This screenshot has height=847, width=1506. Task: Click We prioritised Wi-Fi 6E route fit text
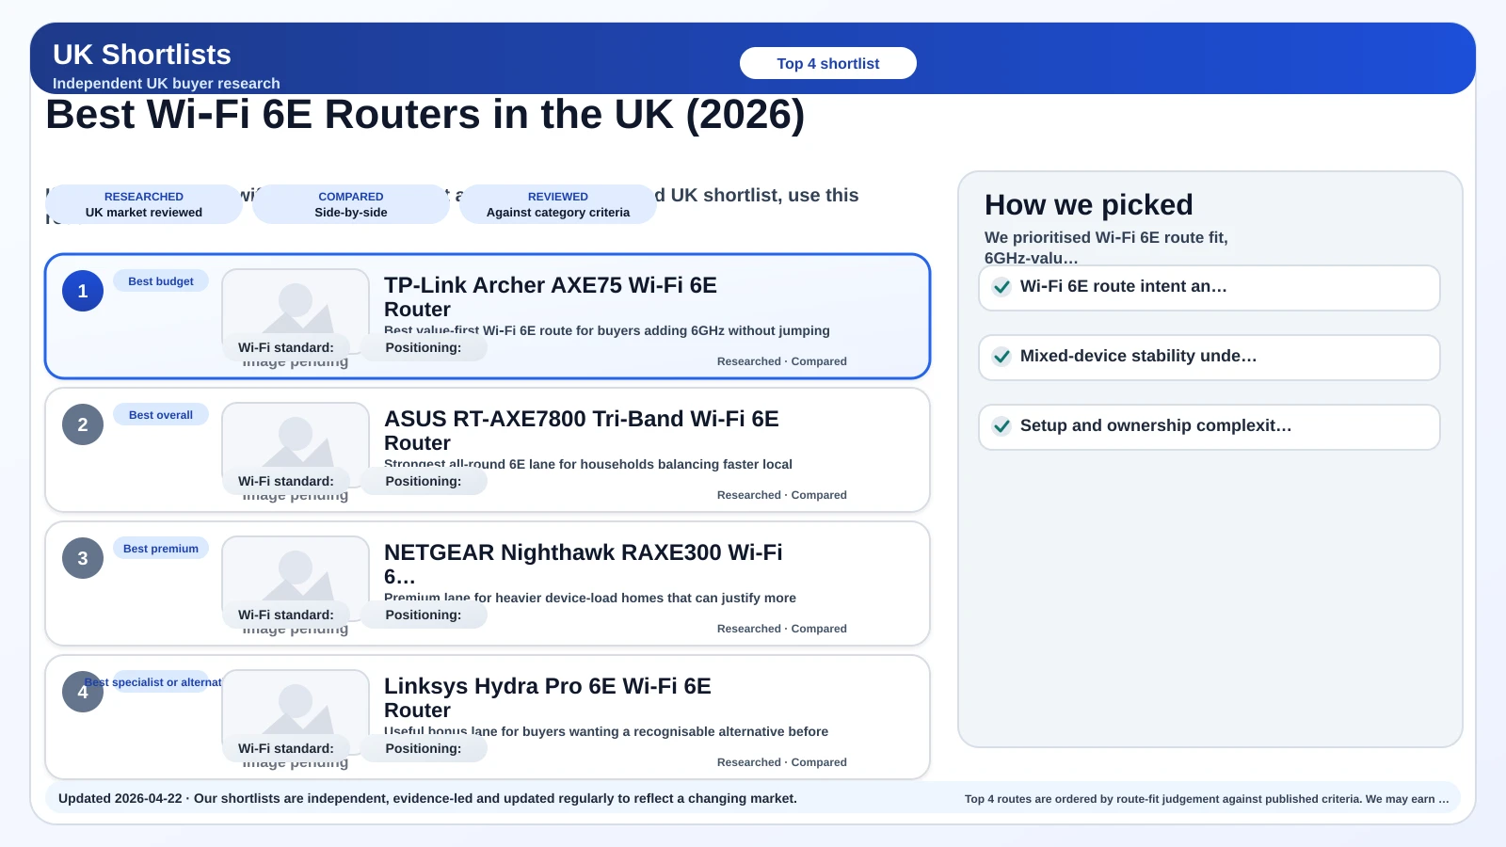[1106, 247]
